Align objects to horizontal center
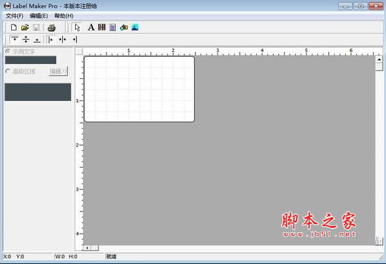 (62, 39)
